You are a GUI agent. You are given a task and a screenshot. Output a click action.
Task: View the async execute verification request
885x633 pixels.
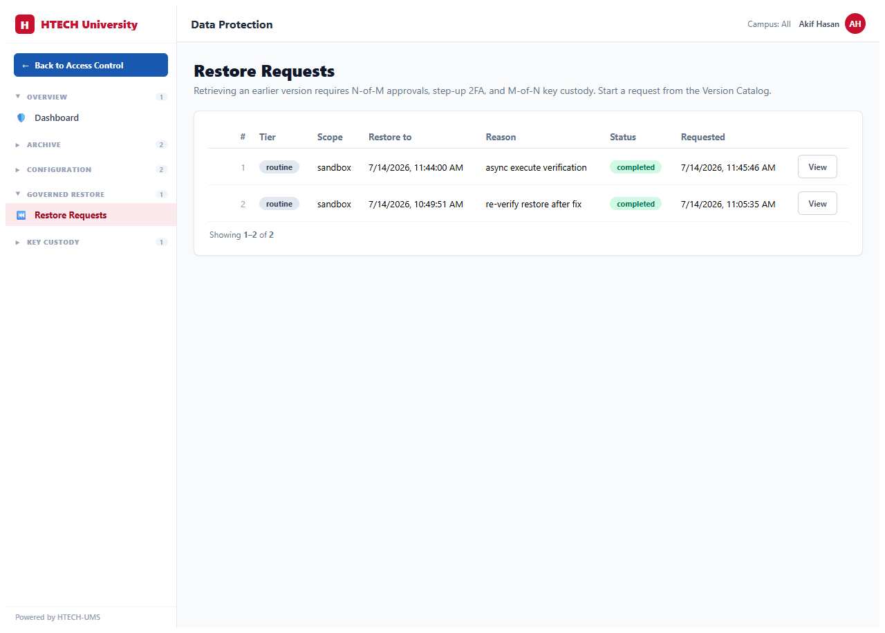point(817,167)
